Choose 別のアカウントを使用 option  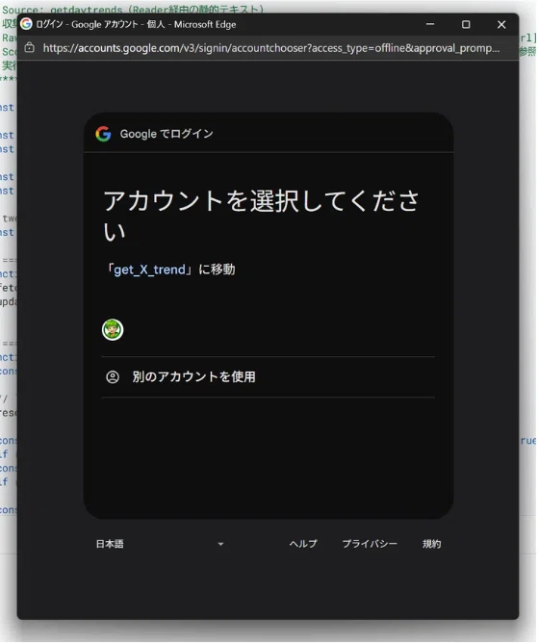tap(269, 377)
